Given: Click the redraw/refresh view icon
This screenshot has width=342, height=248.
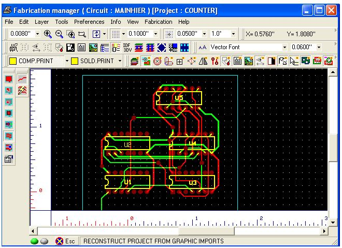Looking at the screenshot, I should [96, 34].
